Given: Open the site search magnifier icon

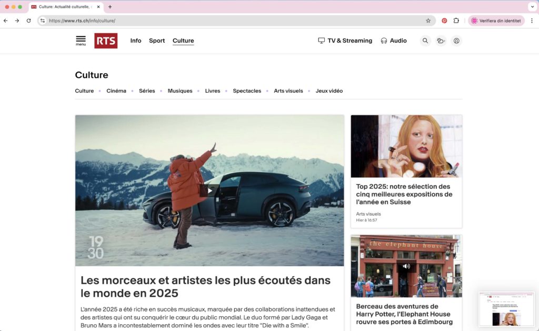Looking at the screenshot, I should tap(425, 41).
